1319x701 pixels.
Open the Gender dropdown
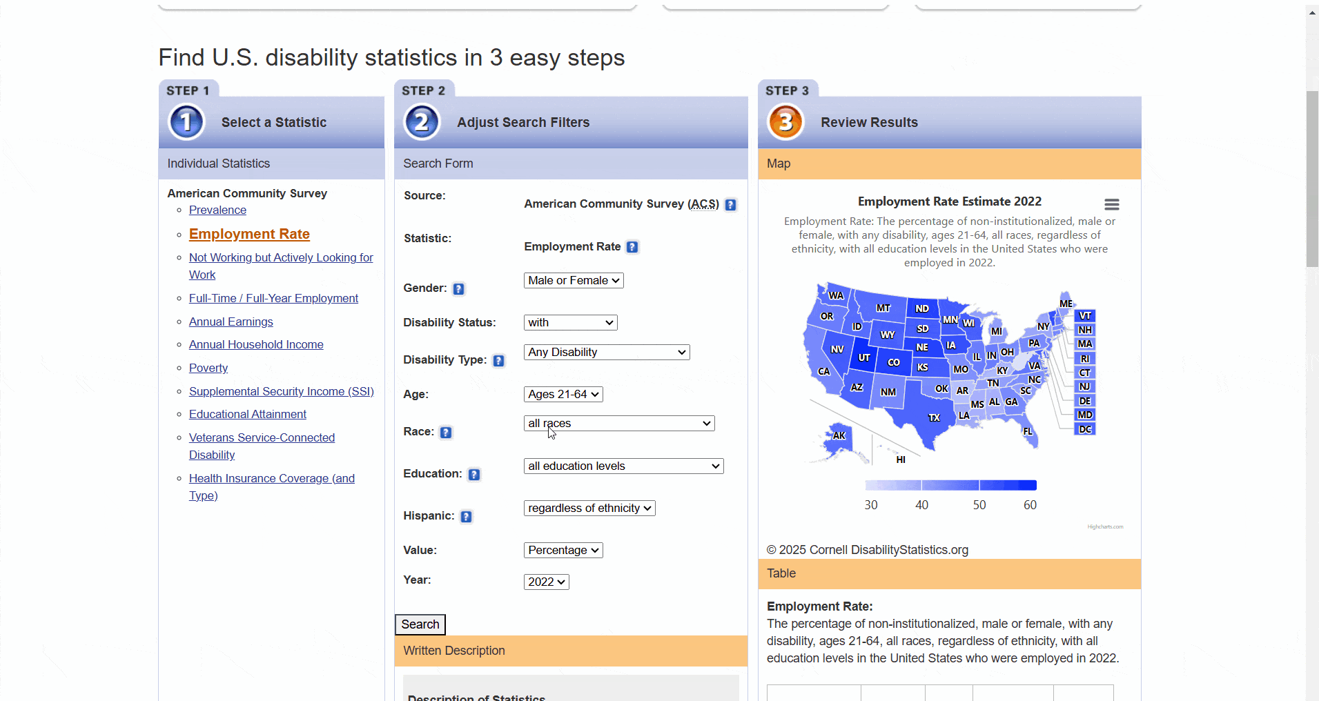(x=574, y=281)
